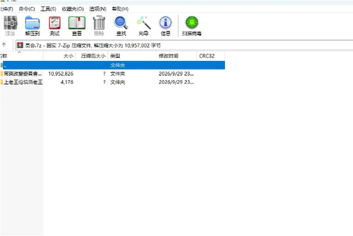Click 文件夹 type in the 4,176 row

118,82
